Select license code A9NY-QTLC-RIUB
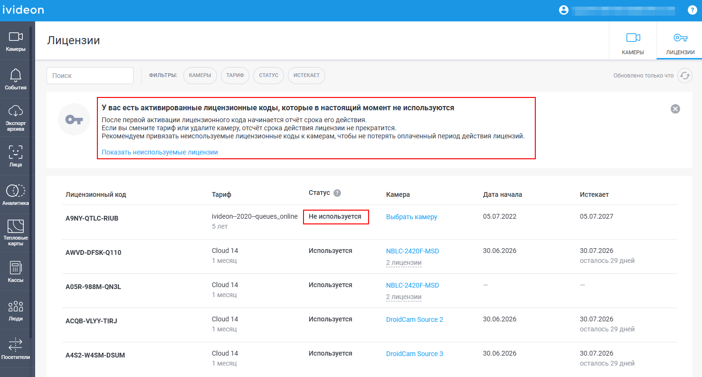702x377 pixels. (92, 219)
